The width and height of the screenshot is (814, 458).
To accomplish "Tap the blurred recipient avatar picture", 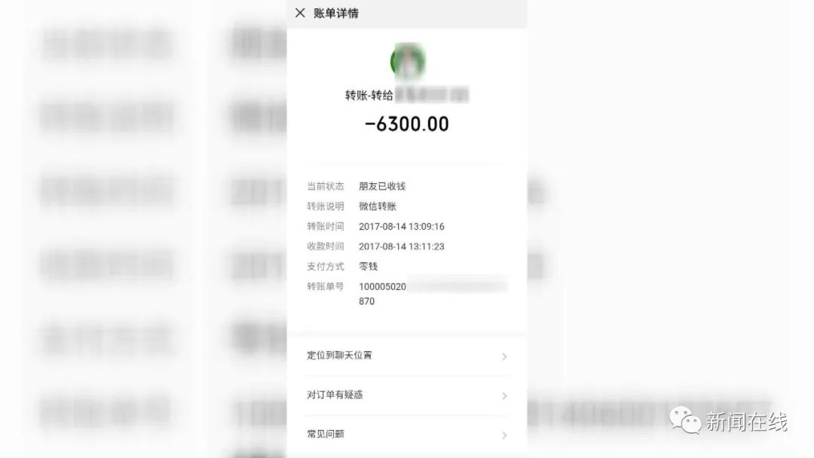I will pos(409,62).
